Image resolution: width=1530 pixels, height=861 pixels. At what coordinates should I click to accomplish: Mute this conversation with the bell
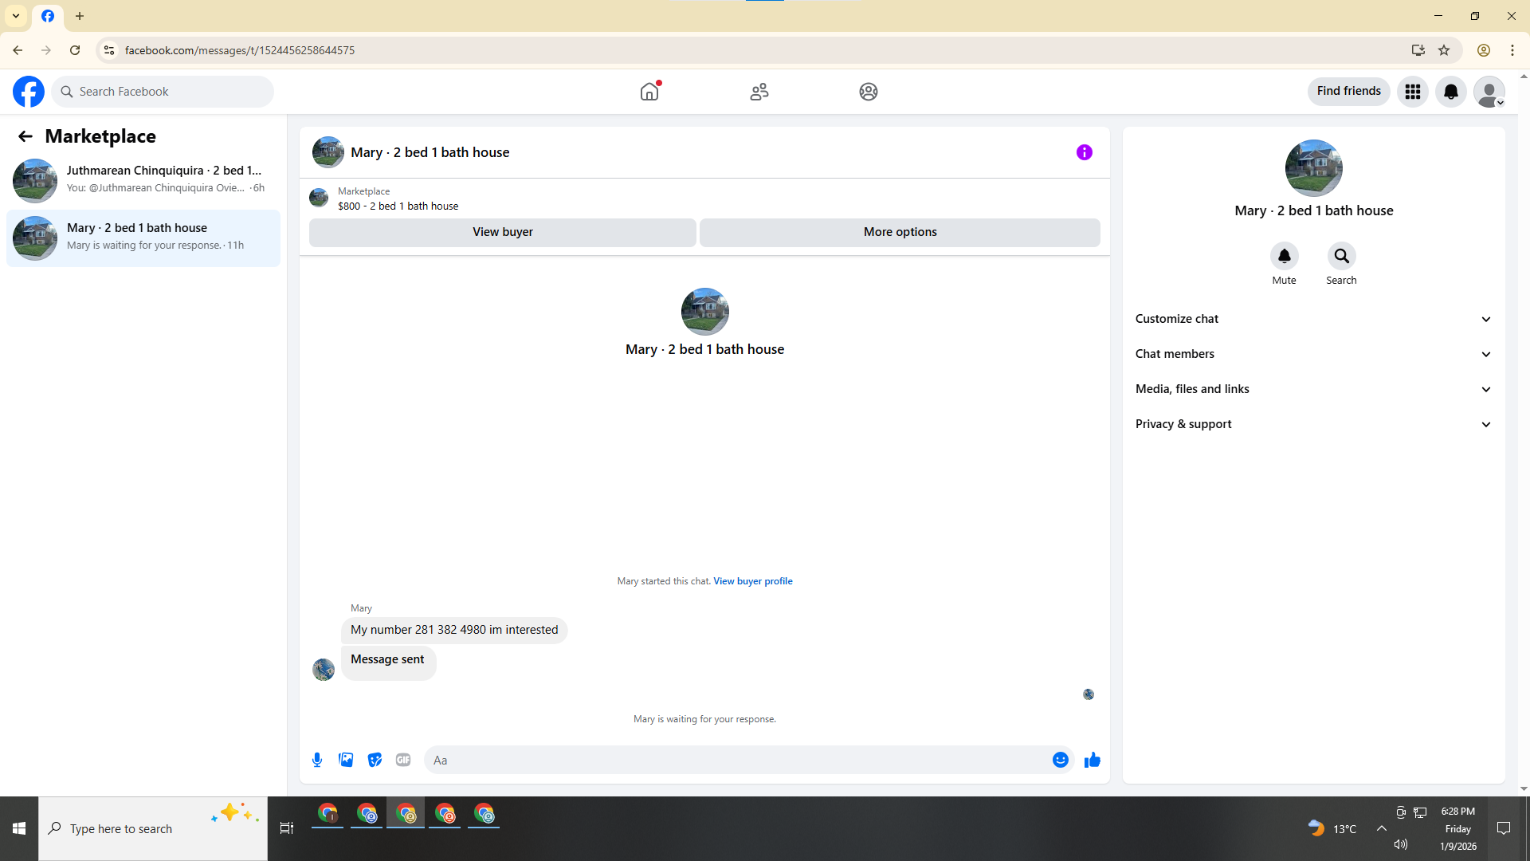[1284, 256]
